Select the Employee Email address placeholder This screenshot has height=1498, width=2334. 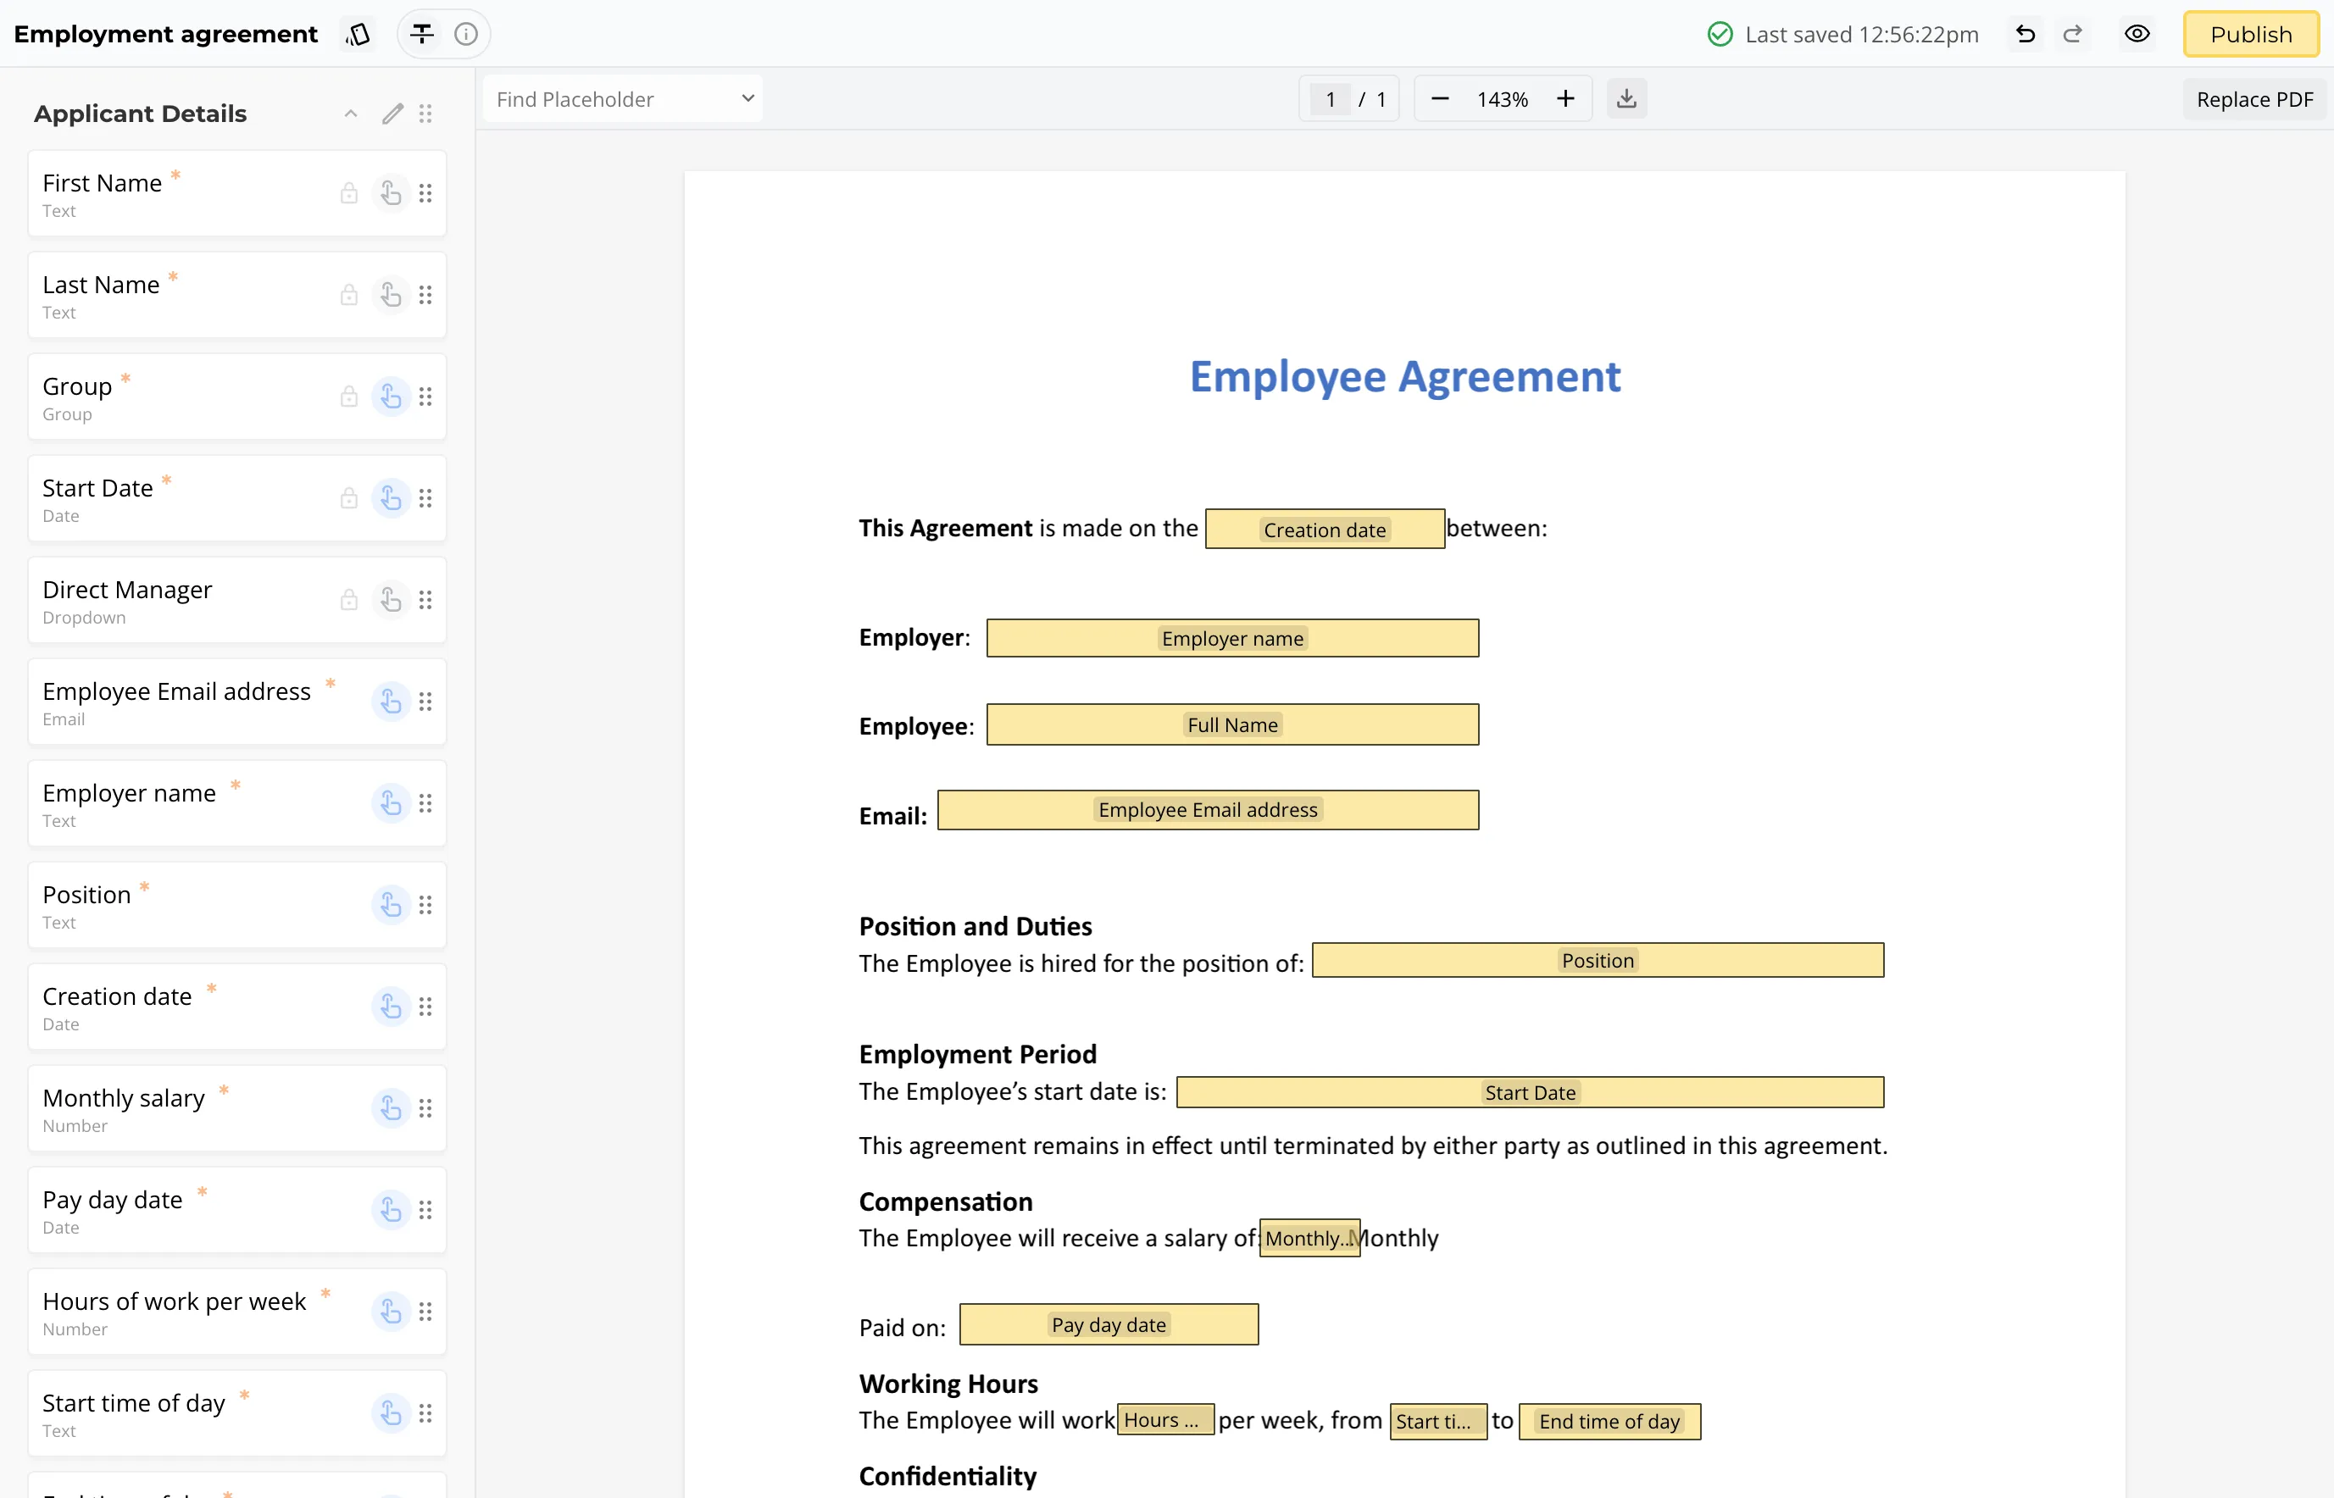click(1209, 810)
